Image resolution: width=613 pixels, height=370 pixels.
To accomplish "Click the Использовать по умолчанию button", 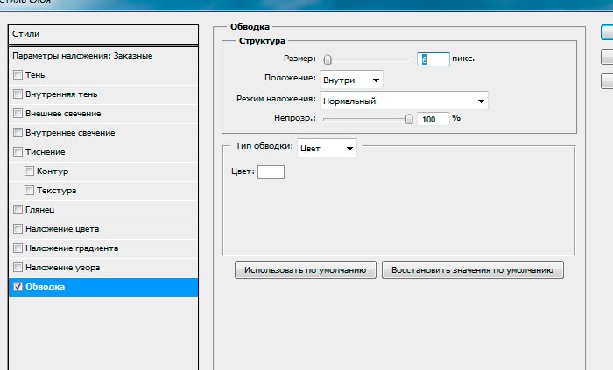I will [x=306, y=270].
